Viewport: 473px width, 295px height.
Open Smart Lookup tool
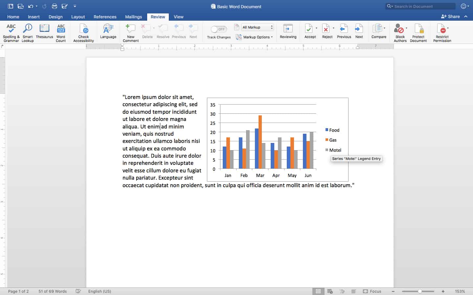(28, 33)
